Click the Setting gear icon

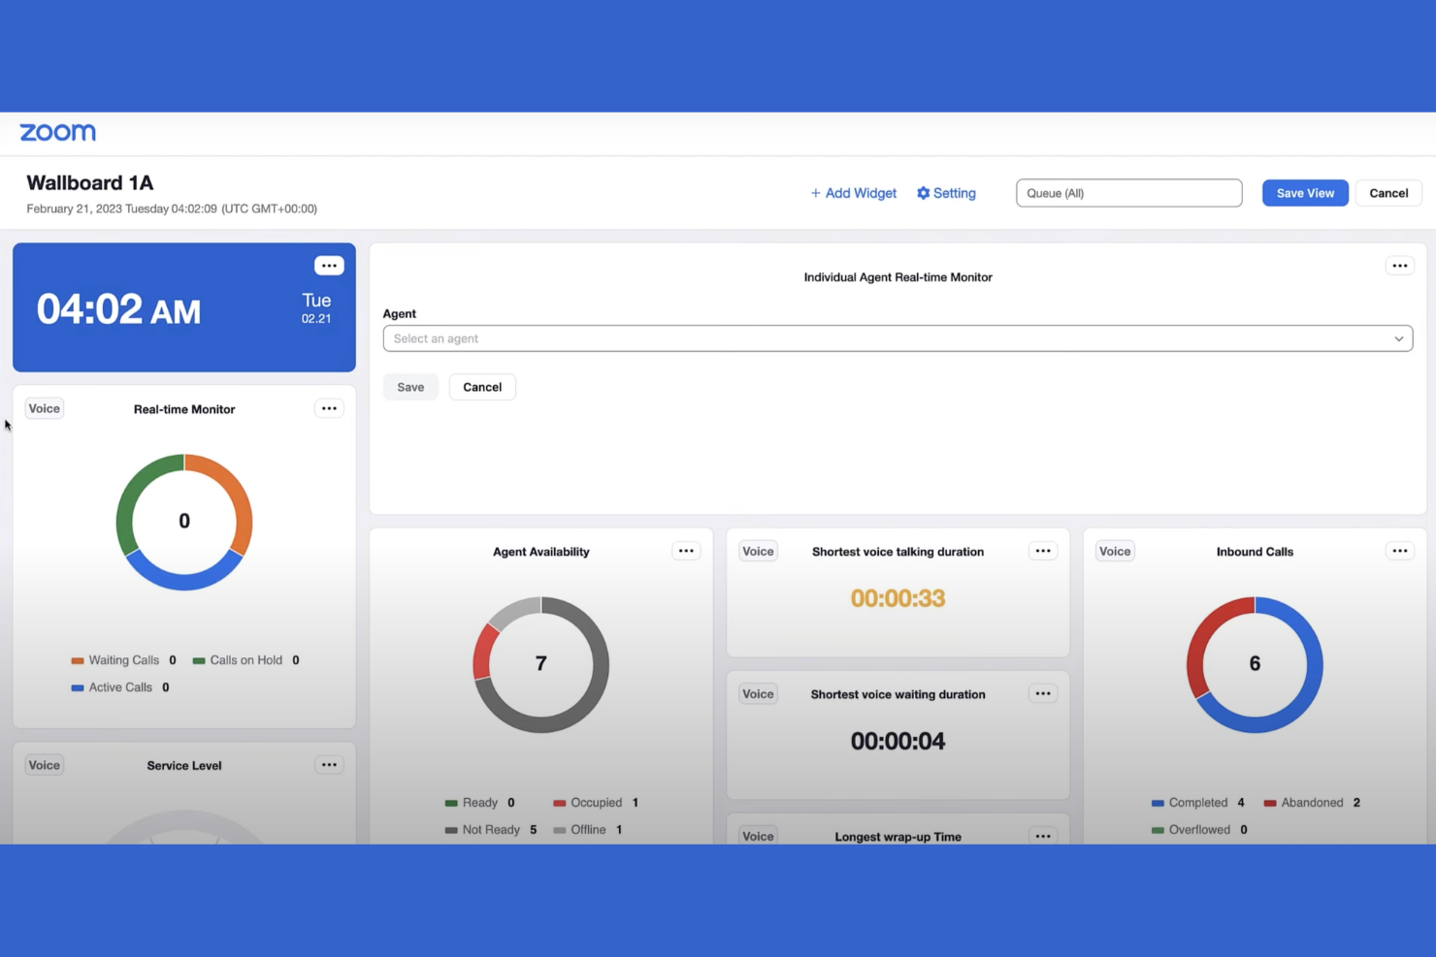pyautogui.click(x=923, y=193)
